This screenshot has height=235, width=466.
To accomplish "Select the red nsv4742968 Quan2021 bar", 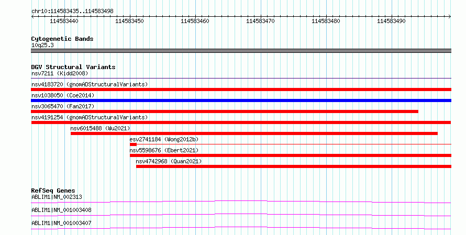I will (294, 166).
